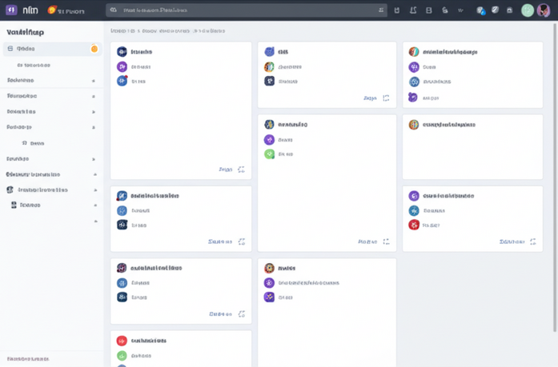Click the green round icon in the tall middle card
Screen dimensions: 558x367
pos(269,154)
